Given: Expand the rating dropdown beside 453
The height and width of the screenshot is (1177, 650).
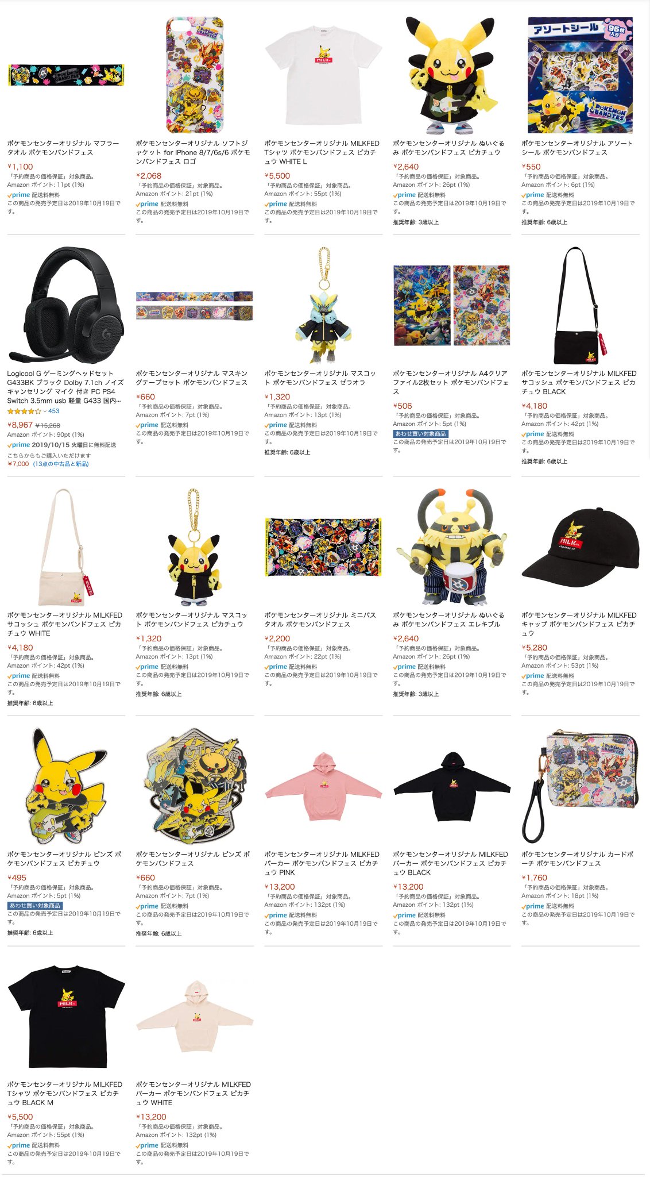Looking at the screenshot, I should coord(45,411).
